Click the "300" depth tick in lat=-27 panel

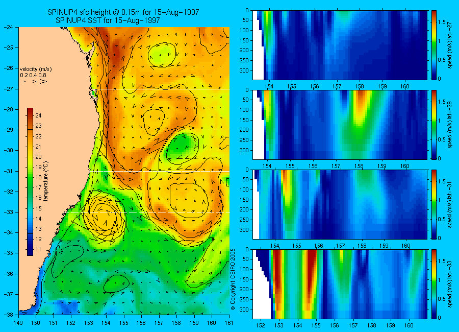click(x=244, y=70)
